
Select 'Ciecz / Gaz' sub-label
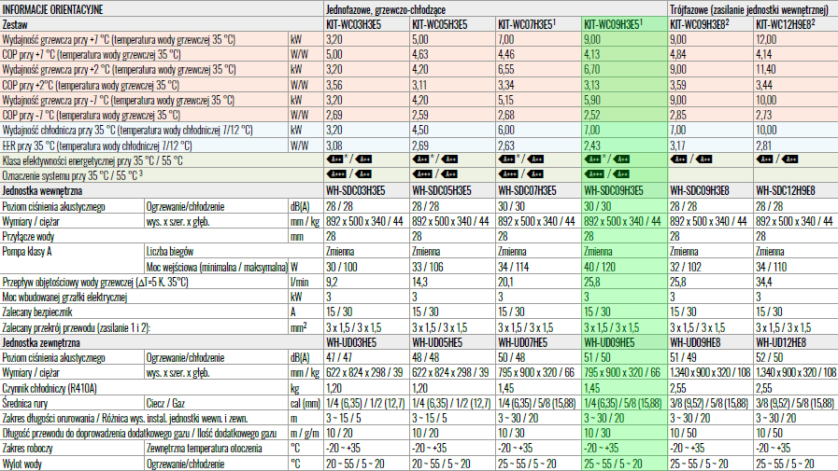click(x=165, y=403)
